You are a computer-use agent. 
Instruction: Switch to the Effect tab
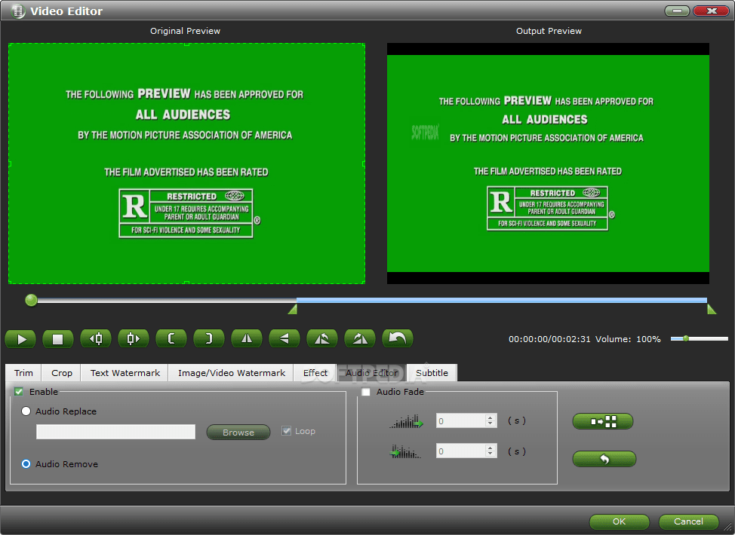[x=315, y=373]
